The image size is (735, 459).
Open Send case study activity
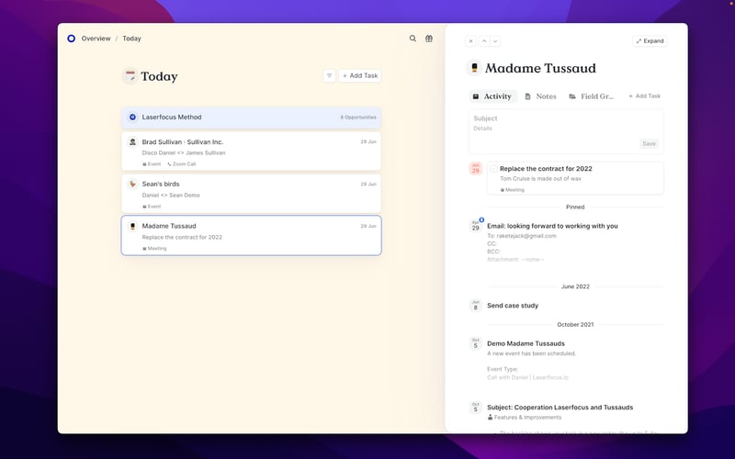[513, 306]
